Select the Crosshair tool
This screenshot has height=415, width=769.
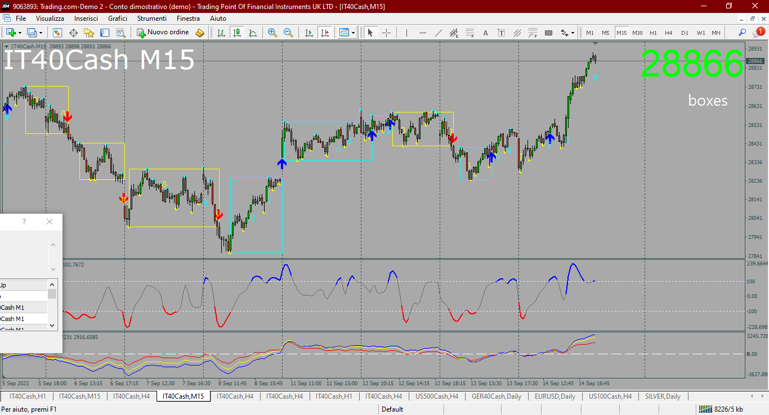pos(386,33)
